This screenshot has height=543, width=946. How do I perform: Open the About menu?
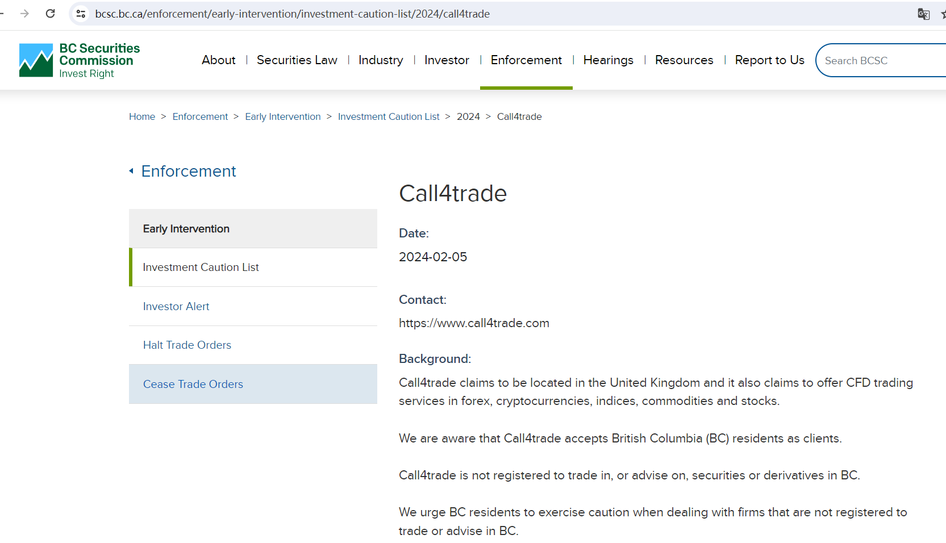(218, 60)
